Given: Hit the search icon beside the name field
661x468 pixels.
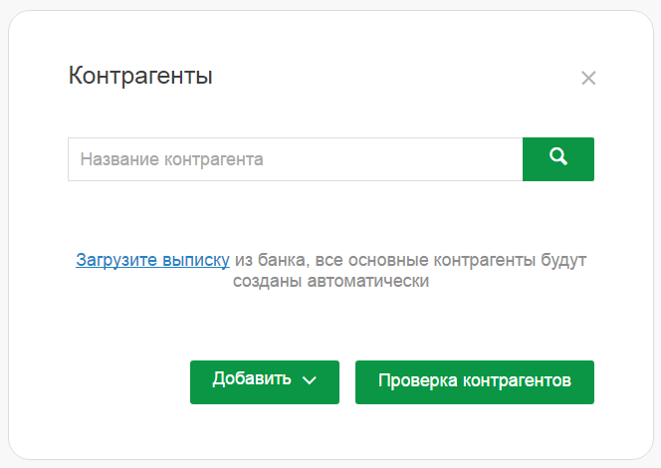Looking at the screenshot, I should [x=558, y=157].
